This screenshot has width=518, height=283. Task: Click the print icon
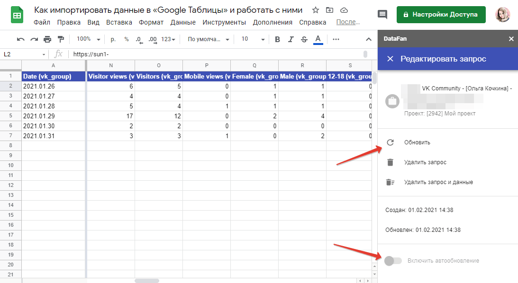click(x=47, y=39)
